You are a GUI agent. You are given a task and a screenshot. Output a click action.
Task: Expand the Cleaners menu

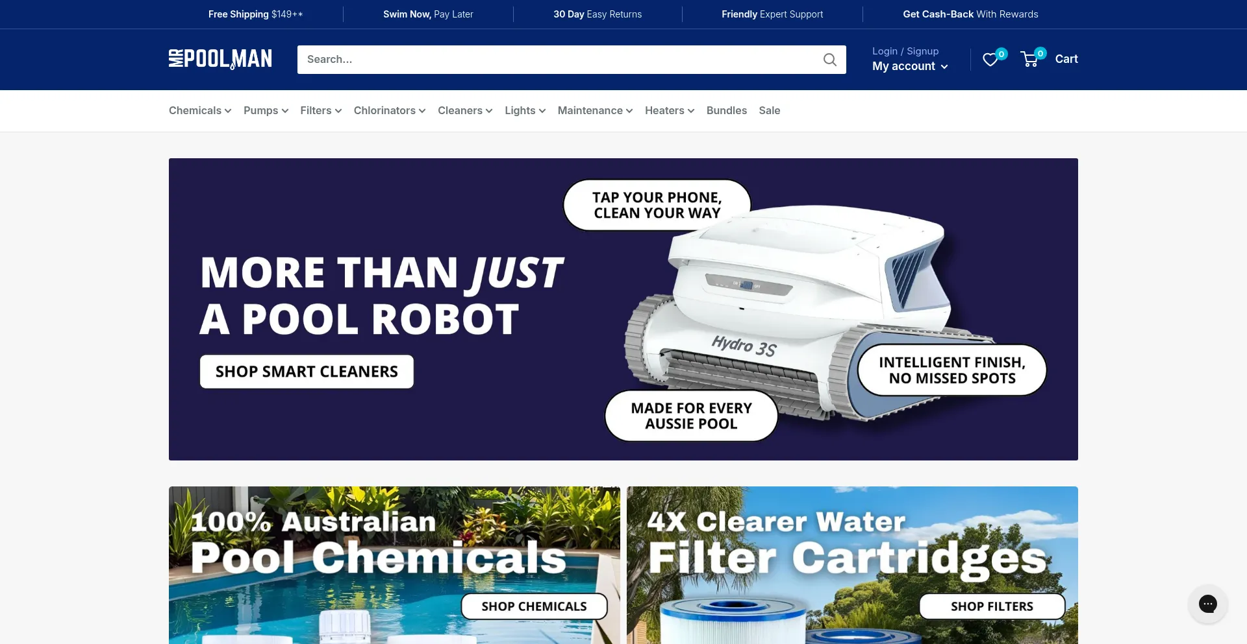[465, 111]
